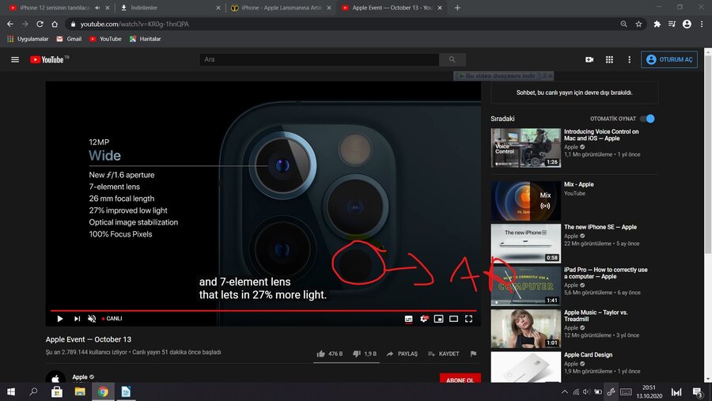Toggle subtitles in the video player
Viewport: 712px width, 401px height.
click(409, 319)
